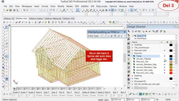Image resolution: width=179 pixels, height=101 pixels.
Task: Click the highlighted workplane icon in top toolbar
Action: (x=78, y=10)
